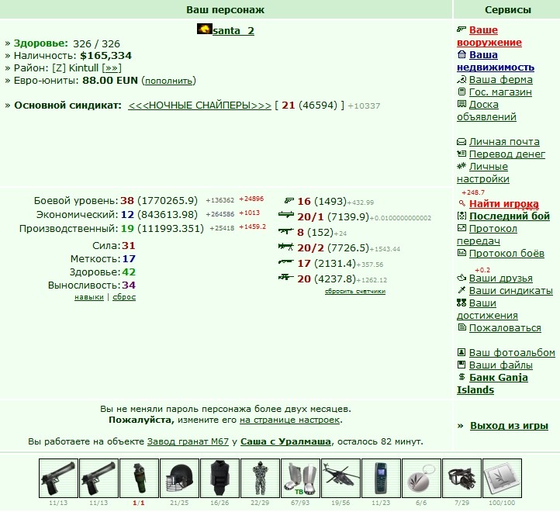Select the riot helmet item 21/25
This screenshot has width=560, height=512.
click(179, 479)
